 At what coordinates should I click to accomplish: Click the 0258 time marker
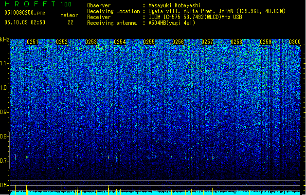click(236, 42)
